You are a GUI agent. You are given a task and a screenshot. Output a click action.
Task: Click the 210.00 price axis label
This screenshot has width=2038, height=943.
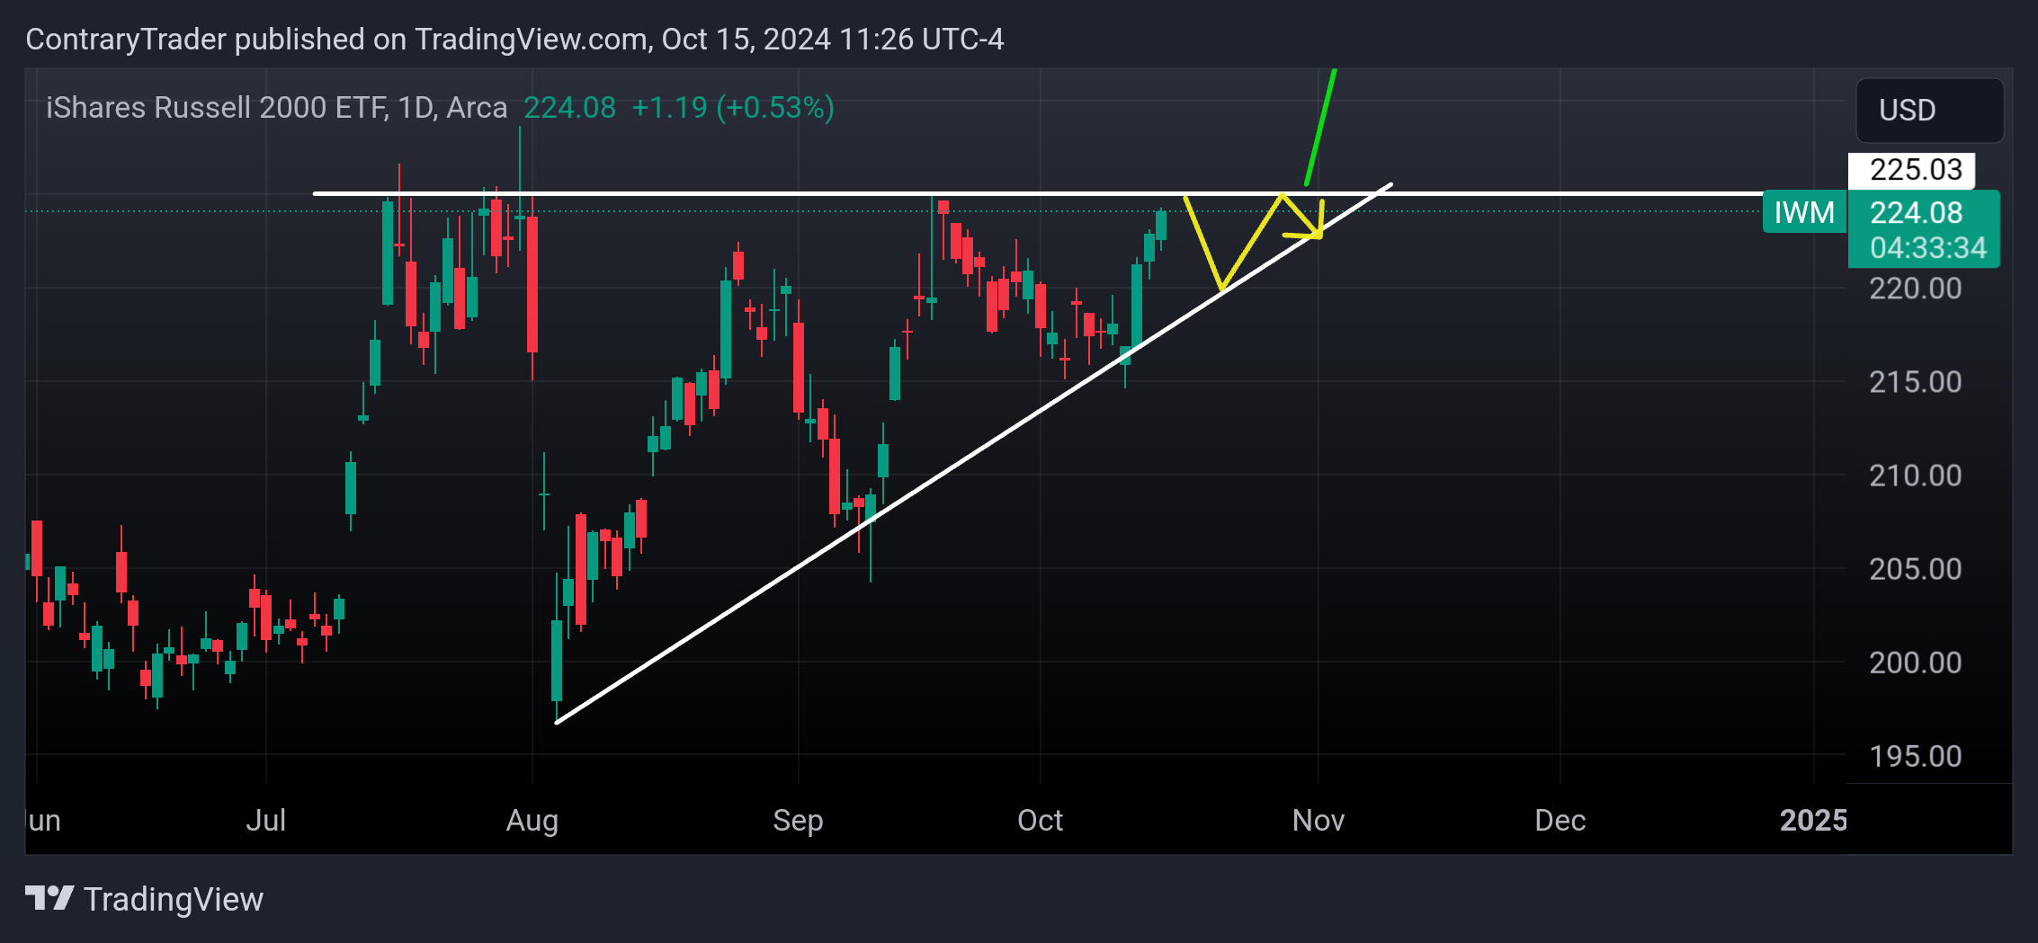click(x=1915, y=476)
